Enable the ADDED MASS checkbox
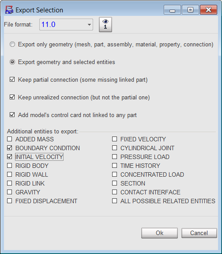222x254 pixels. click(x=10, y=139)
